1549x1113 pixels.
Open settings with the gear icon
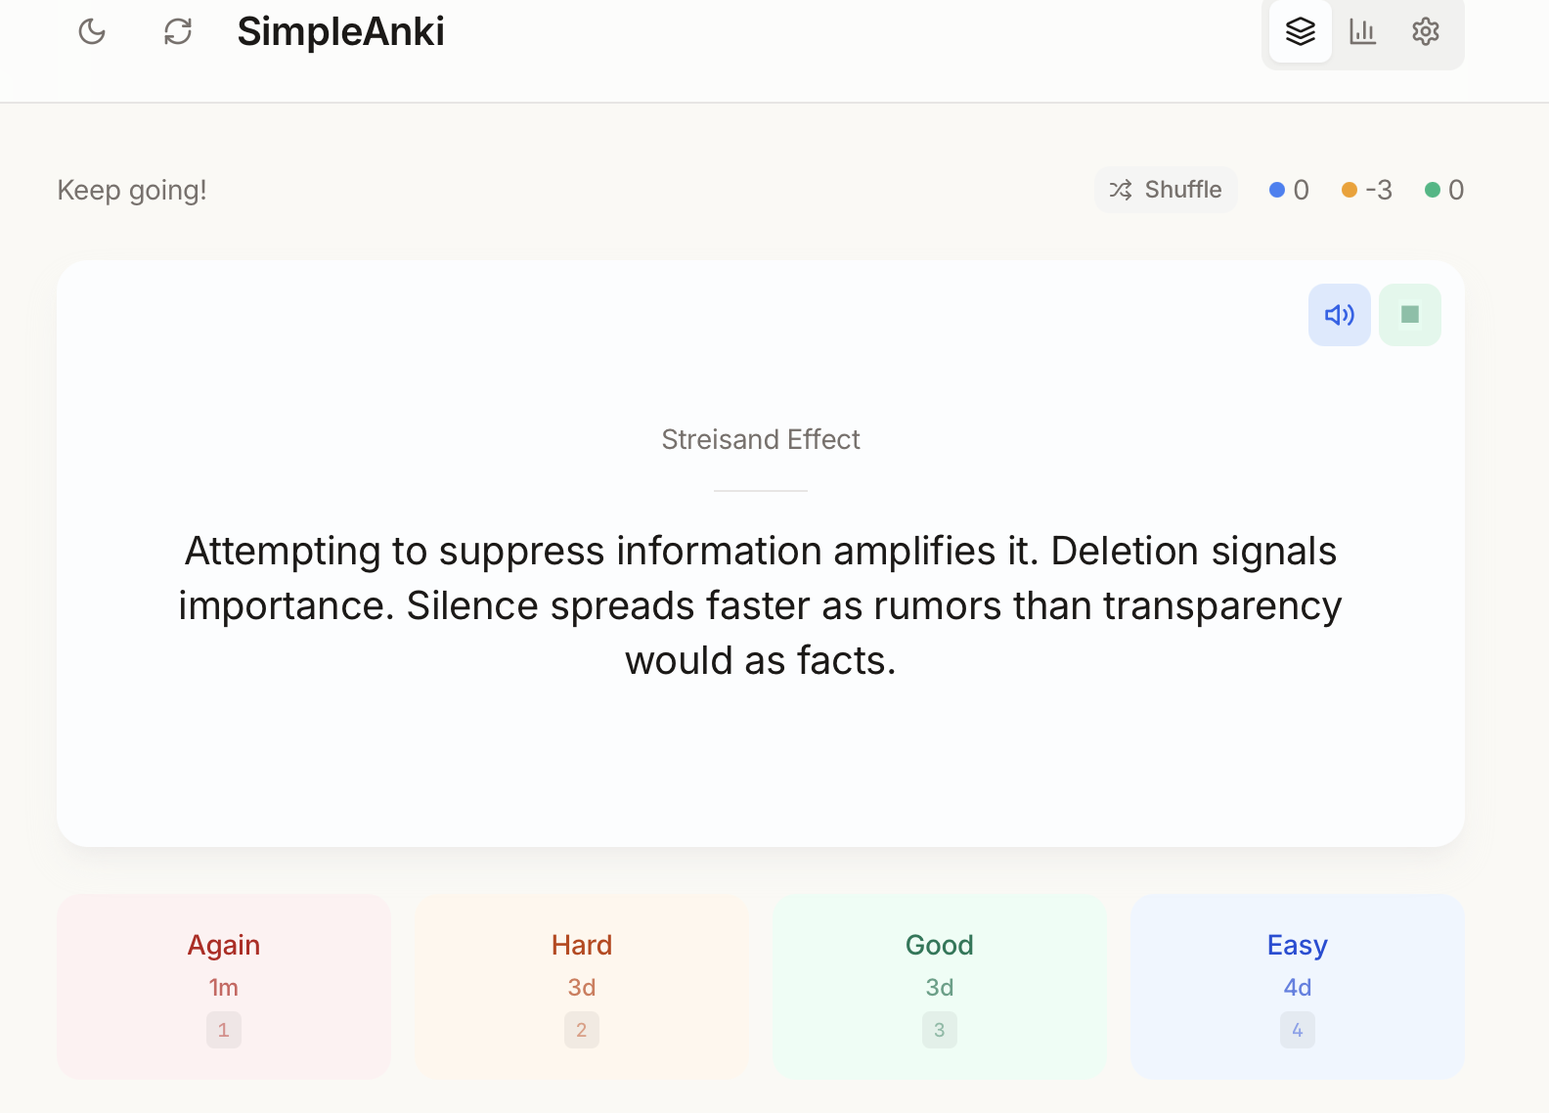pyautogui.click(x=1426, y=31)
